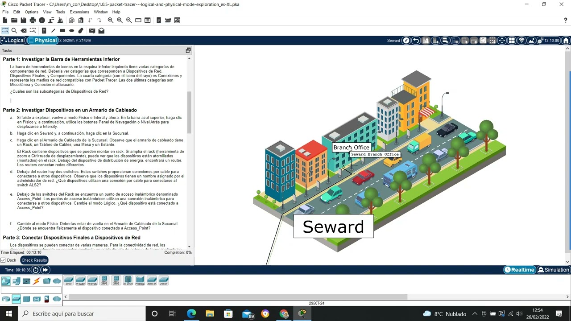
Task: Switch to Physical mode
Action: click(43, 41)
